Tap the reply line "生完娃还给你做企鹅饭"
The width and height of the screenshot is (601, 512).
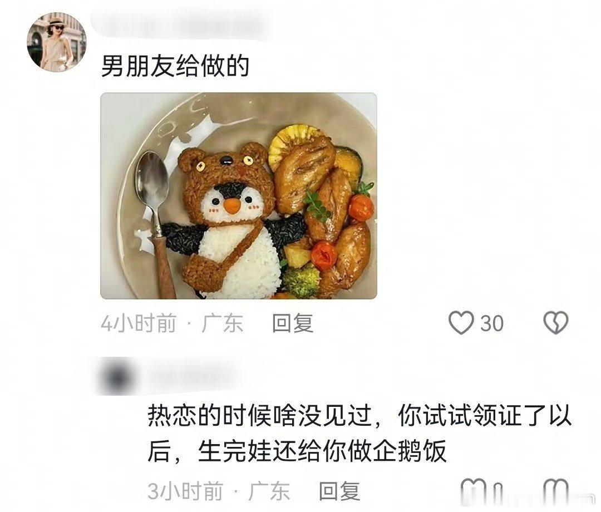[x=322, y=451]
